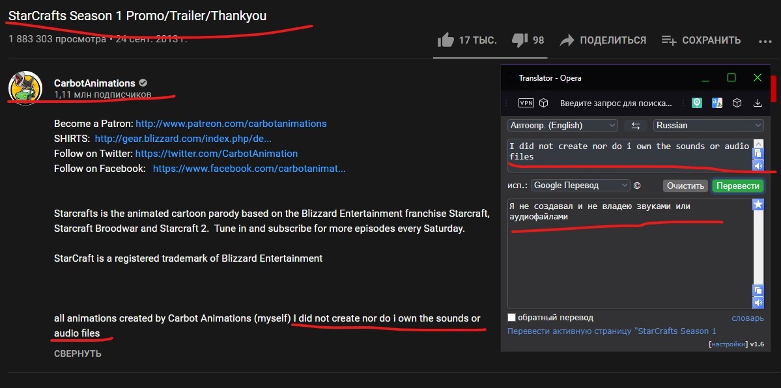Screen dimensions: 781x388
Task: Click the исп.: label in translator
Action: [517, 186]
